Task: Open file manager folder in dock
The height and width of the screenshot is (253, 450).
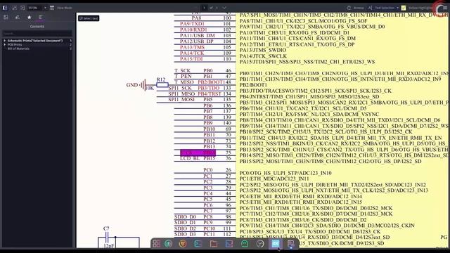Action: pos(214,244)
